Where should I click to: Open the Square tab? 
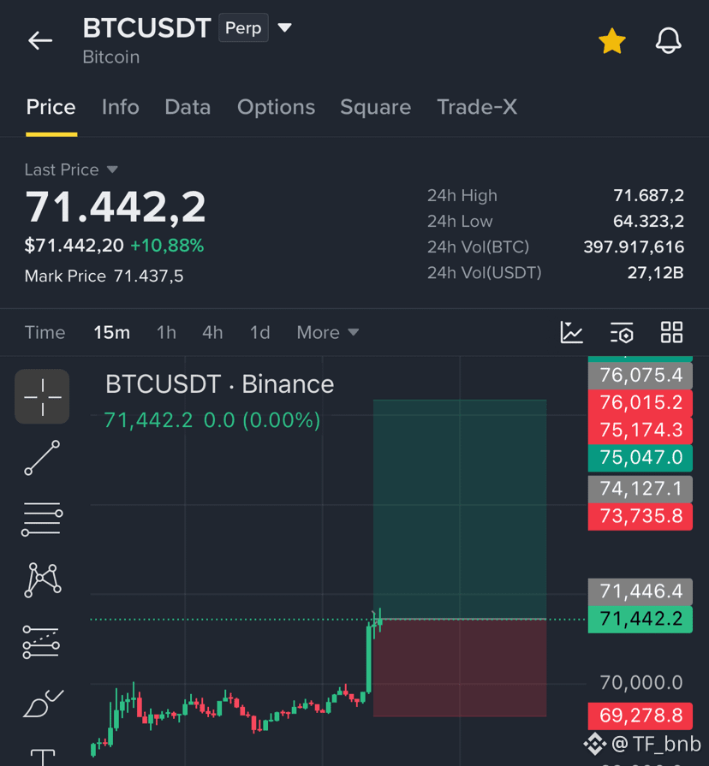pos(375,107)
